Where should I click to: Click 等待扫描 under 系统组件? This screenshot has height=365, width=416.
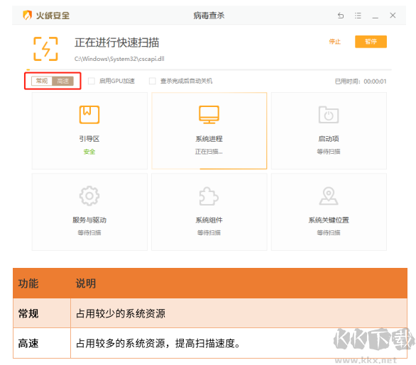point(209,233)
